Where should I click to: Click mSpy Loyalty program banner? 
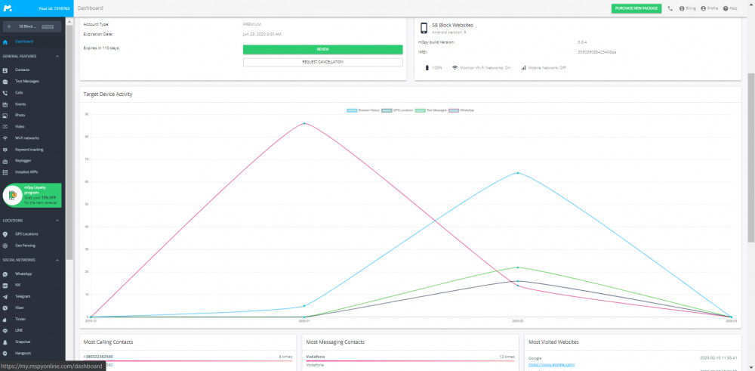tap(32, 195)
